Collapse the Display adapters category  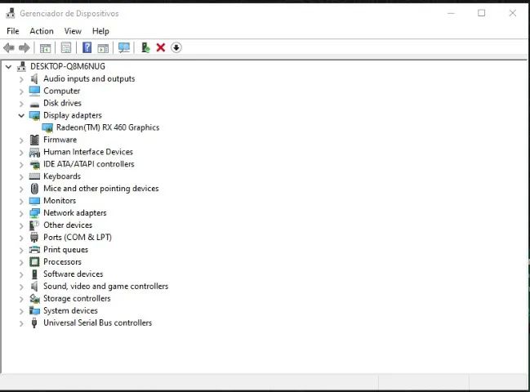pos(21,116)
